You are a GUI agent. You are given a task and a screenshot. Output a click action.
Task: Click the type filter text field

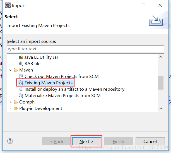pos(85,49)
